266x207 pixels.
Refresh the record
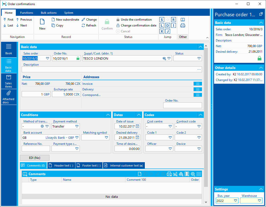click(x=89, y=25)
